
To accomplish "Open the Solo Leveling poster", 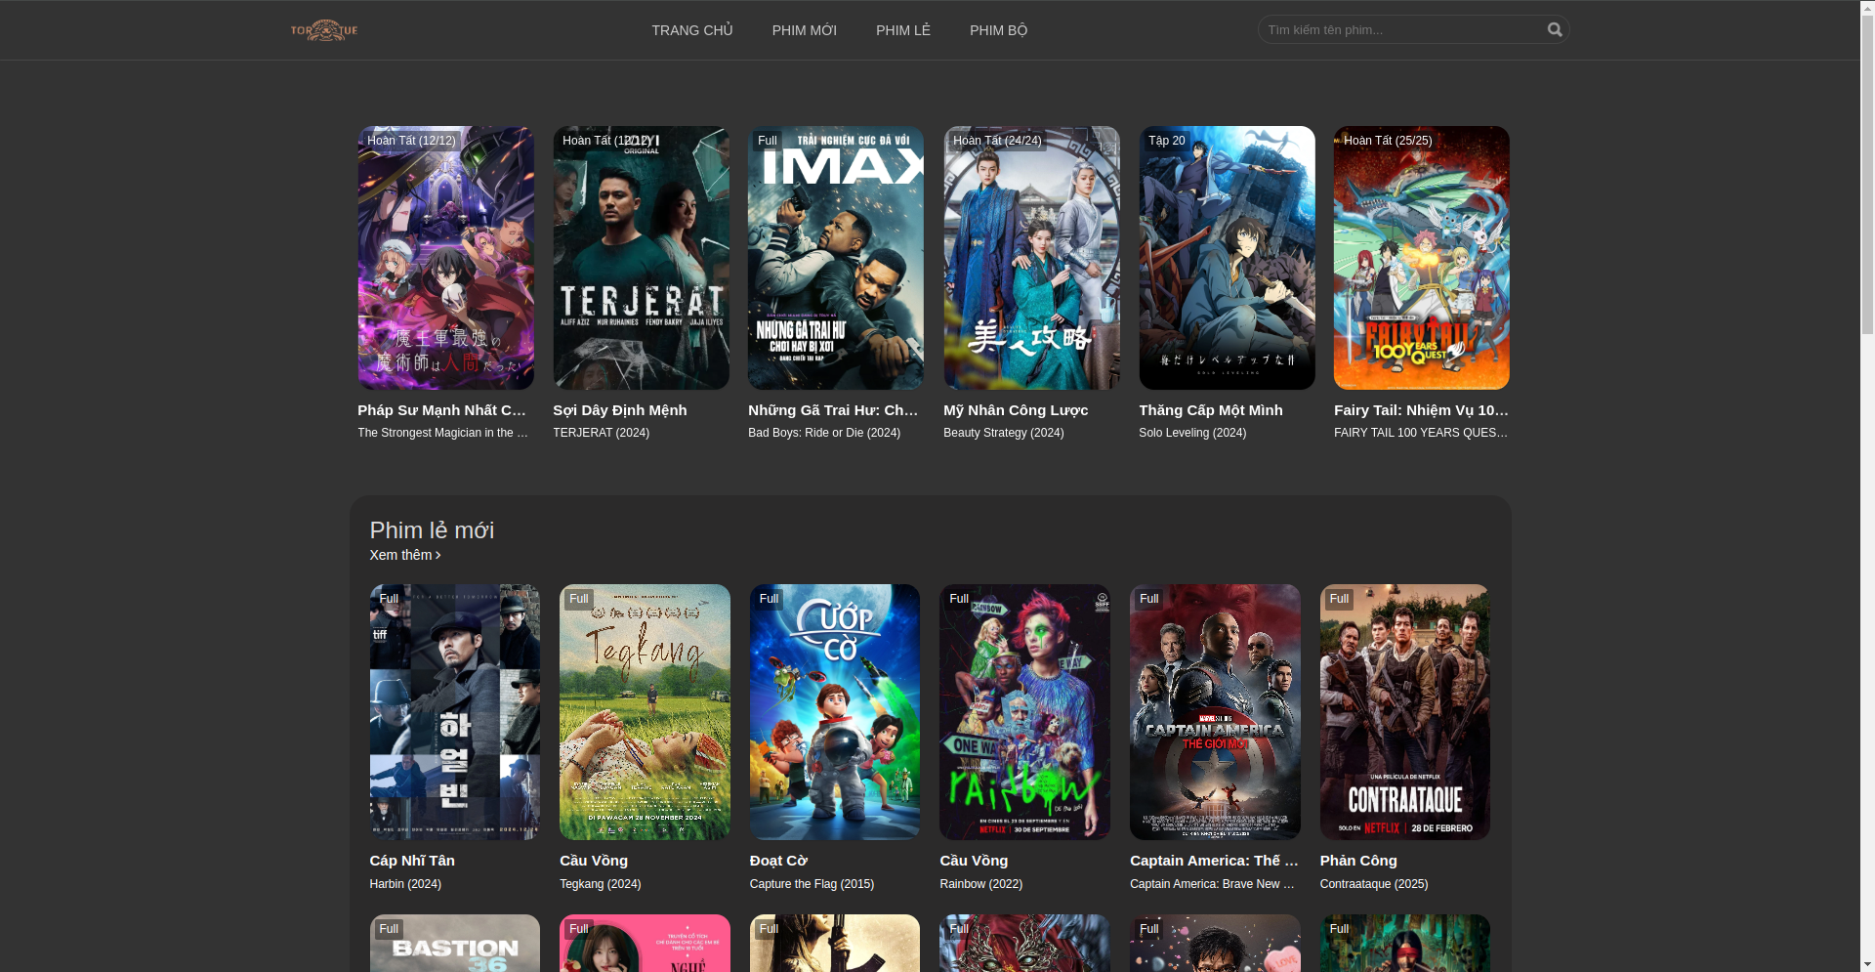I will pyautogui.click(x=1227, y=258).
